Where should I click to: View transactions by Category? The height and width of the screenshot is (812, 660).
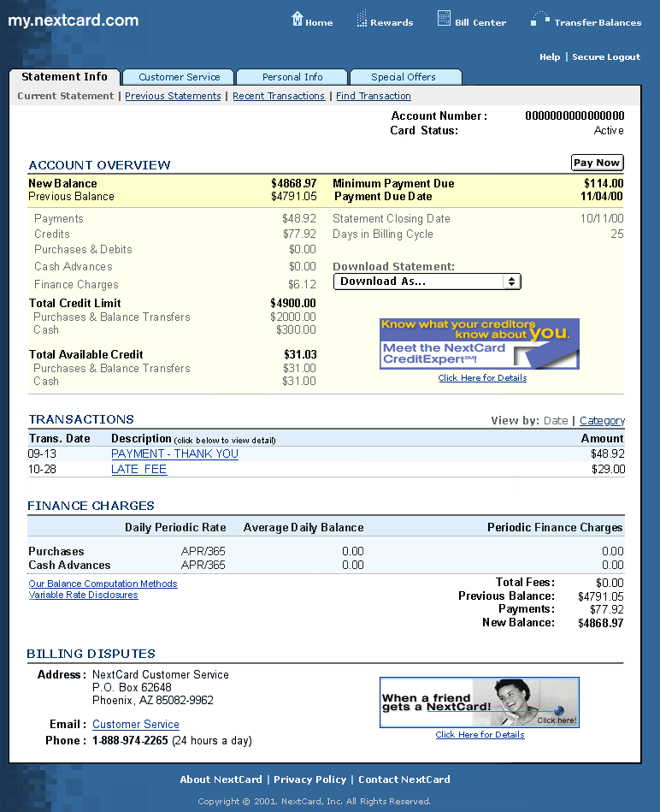click(x=602, y=420)
